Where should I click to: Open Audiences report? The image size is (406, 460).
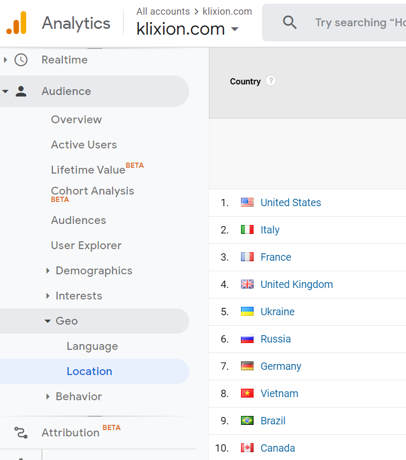[79, 220]
